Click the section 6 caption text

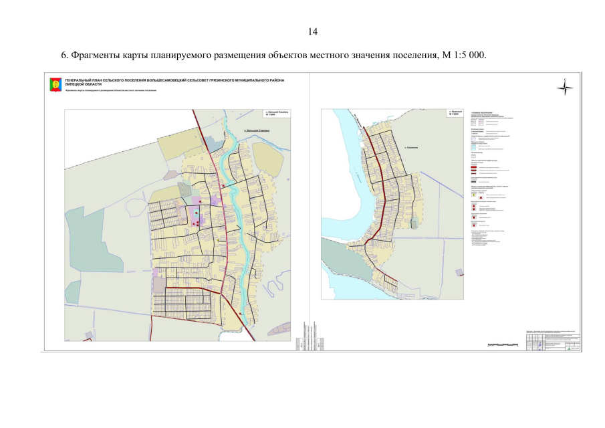click(x=274, y=55)
